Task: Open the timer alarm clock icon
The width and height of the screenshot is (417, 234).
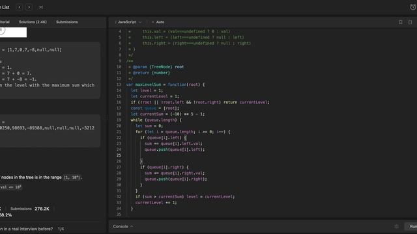Action: pos(412,7)
